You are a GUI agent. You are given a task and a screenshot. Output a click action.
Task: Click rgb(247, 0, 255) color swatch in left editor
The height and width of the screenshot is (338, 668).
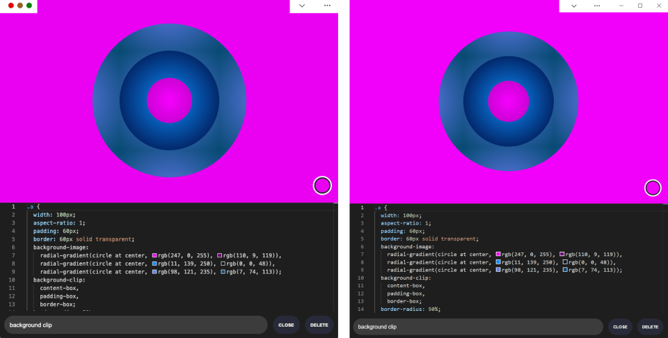[154, 256]
